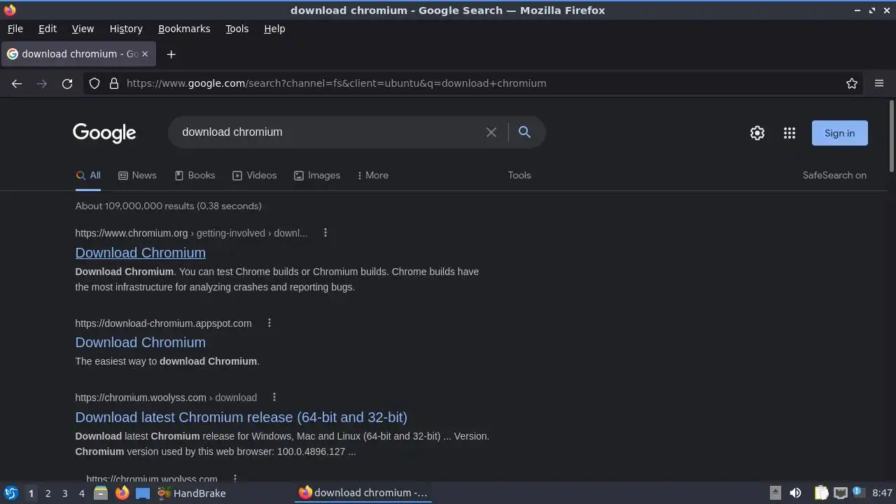This screenshot has height=504, width=896.
Task: Switch to workspace 4
Action: click(x=81, y=493)
